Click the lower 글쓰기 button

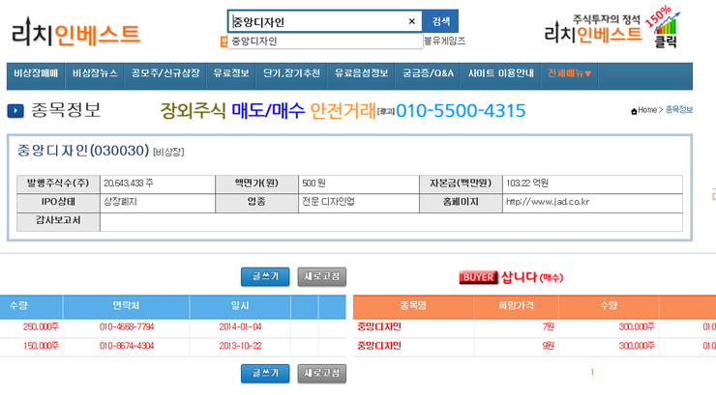pyautogui.click(x=265, y=373)
